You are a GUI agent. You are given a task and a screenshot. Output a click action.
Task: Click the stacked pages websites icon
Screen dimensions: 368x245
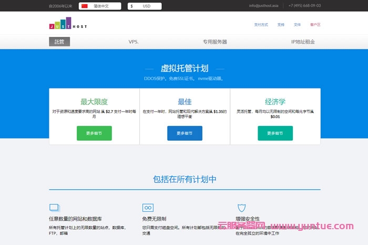click(x=55, y=208)
